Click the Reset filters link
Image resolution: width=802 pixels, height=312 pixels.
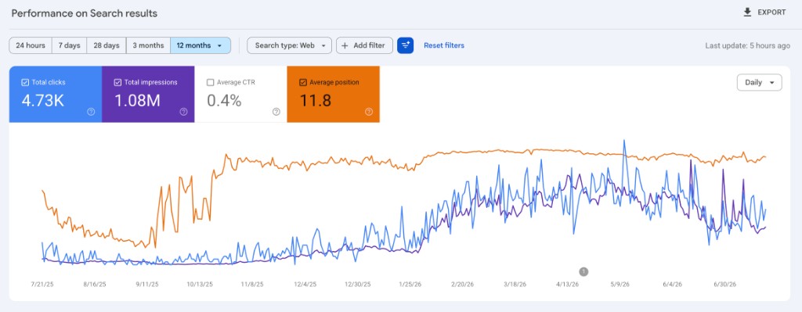(444, 45)
